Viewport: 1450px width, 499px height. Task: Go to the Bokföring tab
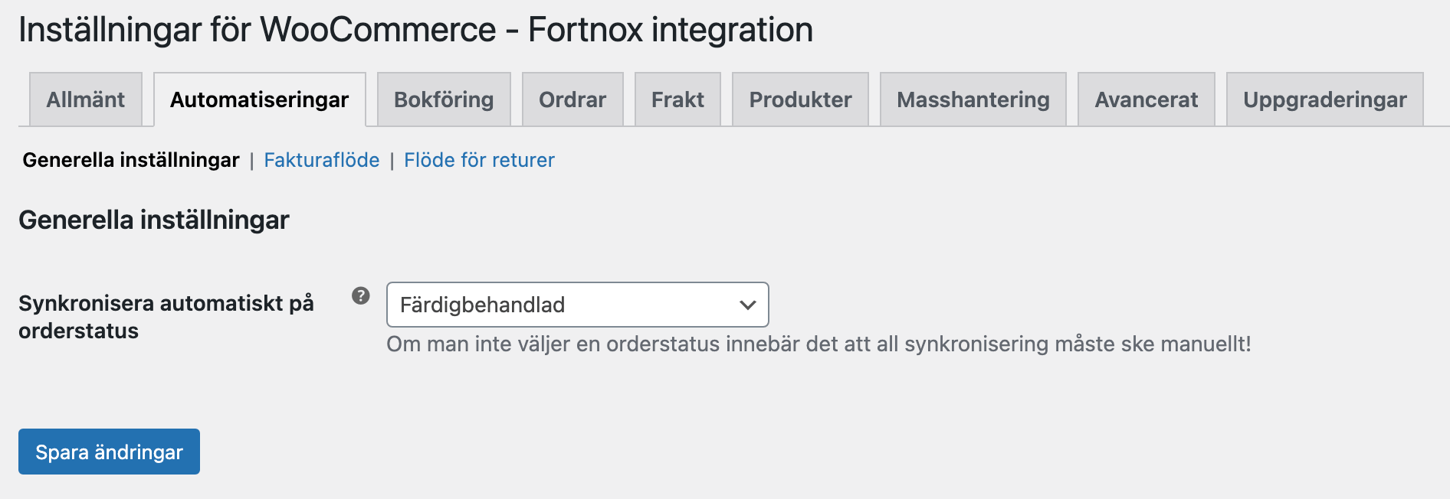[x=443, y=99]
